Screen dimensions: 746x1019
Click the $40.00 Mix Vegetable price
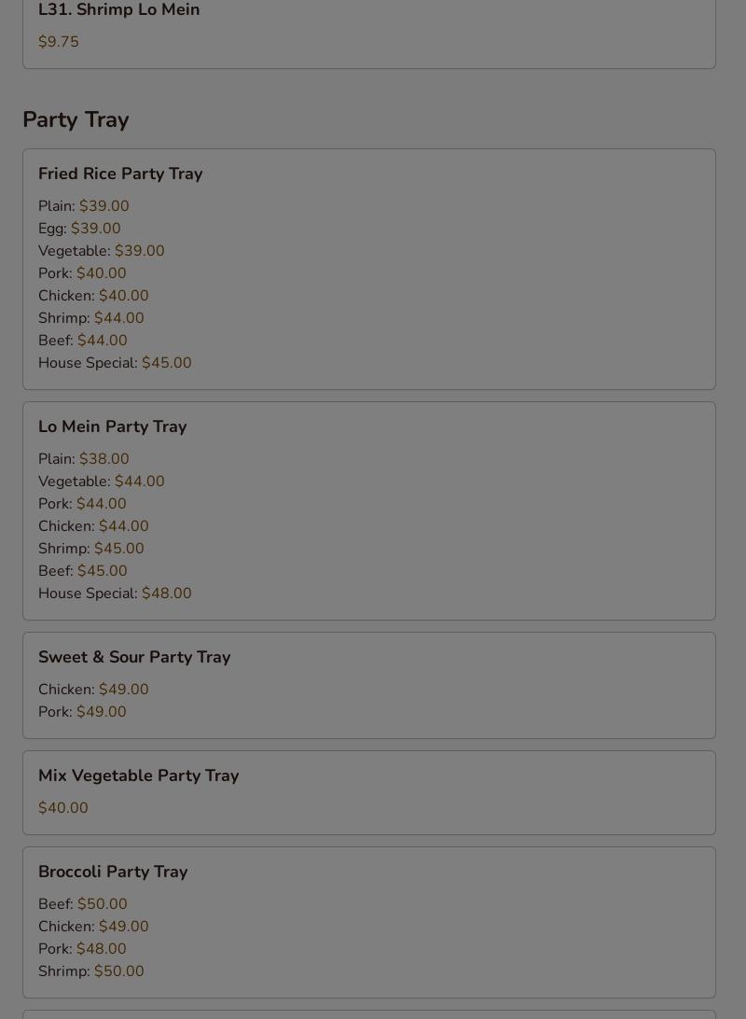coord(63,808)
